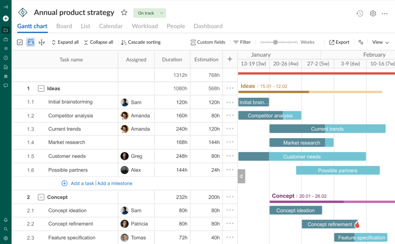Open the three-dot menu for Concept refinement row

pos(230,224)
